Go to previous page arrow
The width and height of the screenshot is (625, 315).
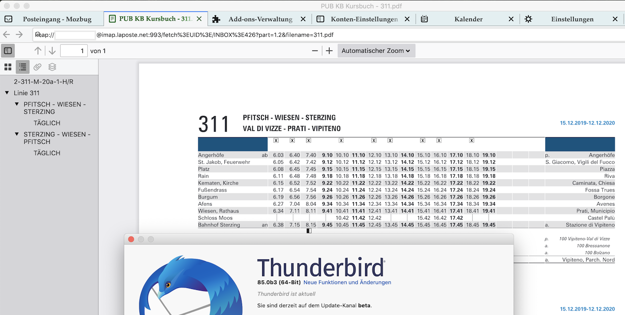(x=38, y=51)
